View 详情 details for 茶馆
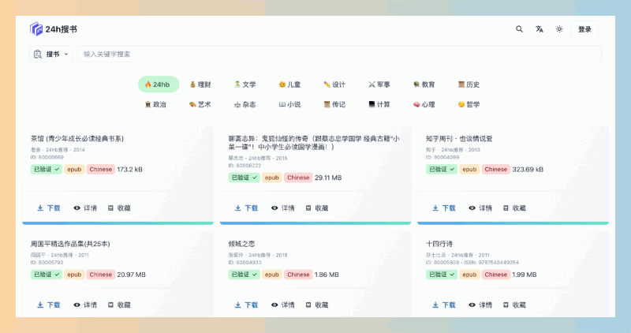This screenshot has width=631, height=333. pos(85,208)
